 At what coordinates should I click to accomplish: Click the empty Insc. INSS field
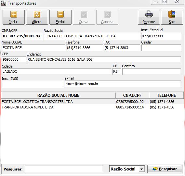tap(33, 84)
